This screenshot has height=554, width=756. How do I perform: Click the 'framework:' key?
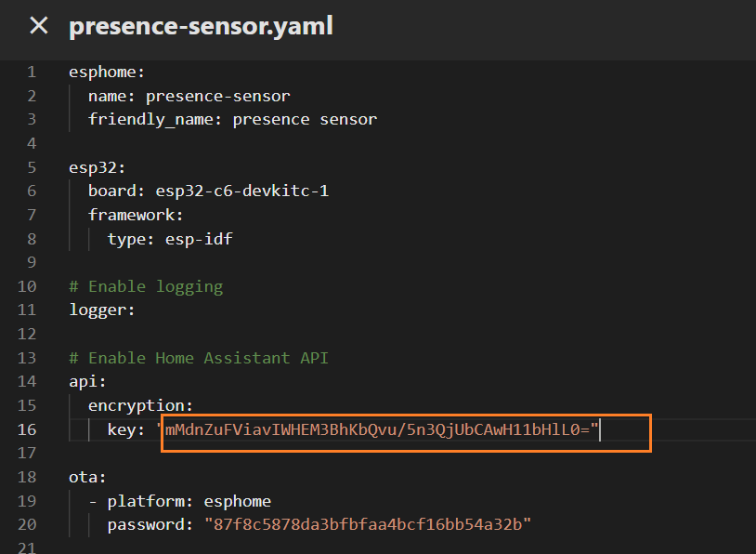(136, 215)
